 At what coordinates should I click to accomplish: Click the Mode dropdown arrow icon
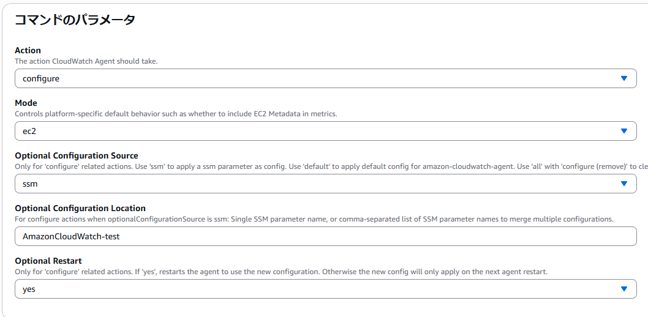(x=624, y=131)
